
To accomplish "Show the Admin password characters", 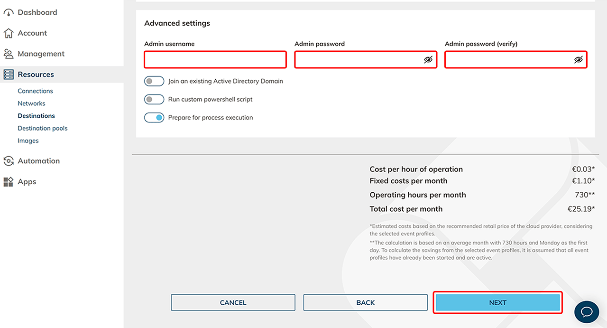I will [428, 60].
